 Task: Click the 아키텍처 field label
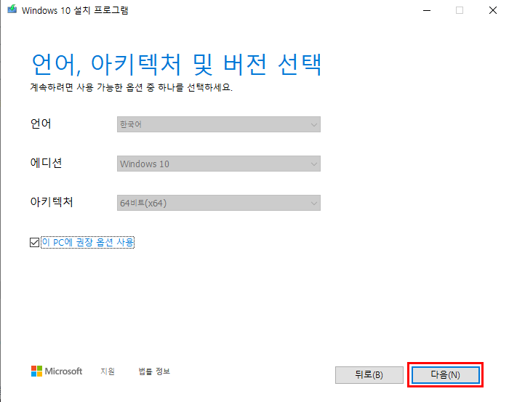tap(52, 202)
